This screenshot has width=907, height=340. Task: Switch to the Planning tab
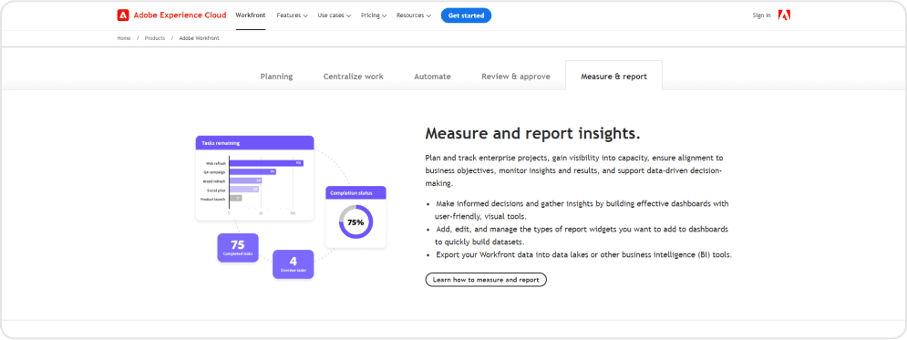(276, 77)
